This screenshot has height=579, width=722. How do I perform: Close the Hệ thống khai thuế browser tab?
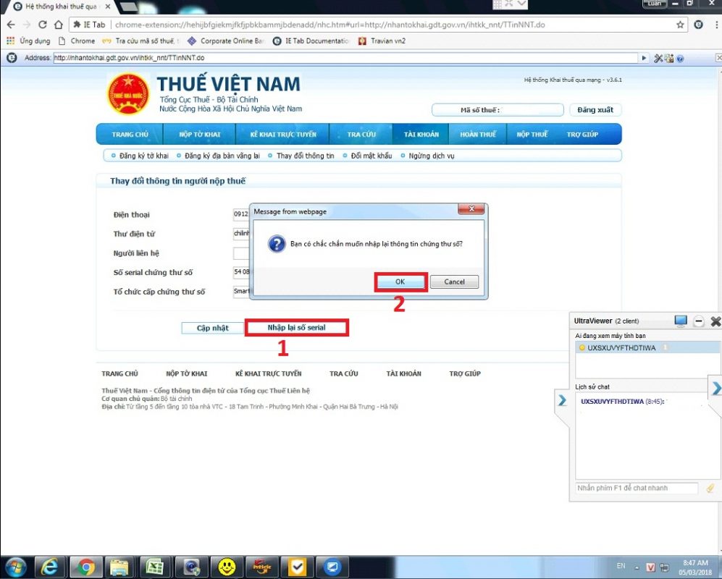point(108,7)
